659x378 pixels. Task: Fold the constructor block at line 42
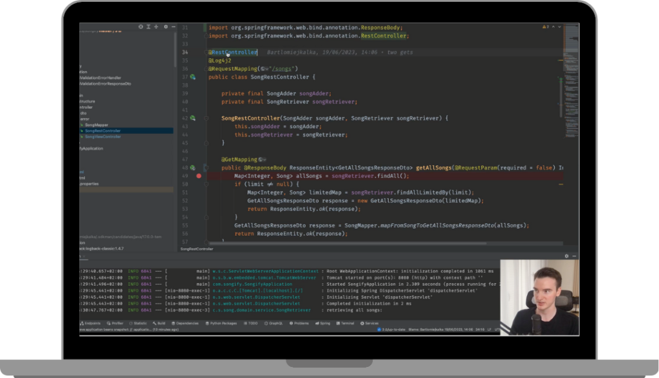click(207, 118)
